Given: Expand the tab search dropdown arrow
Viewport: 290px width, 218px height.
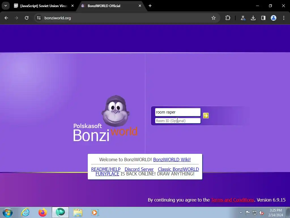Looking at the screenshot, I should tap(6, 6).
